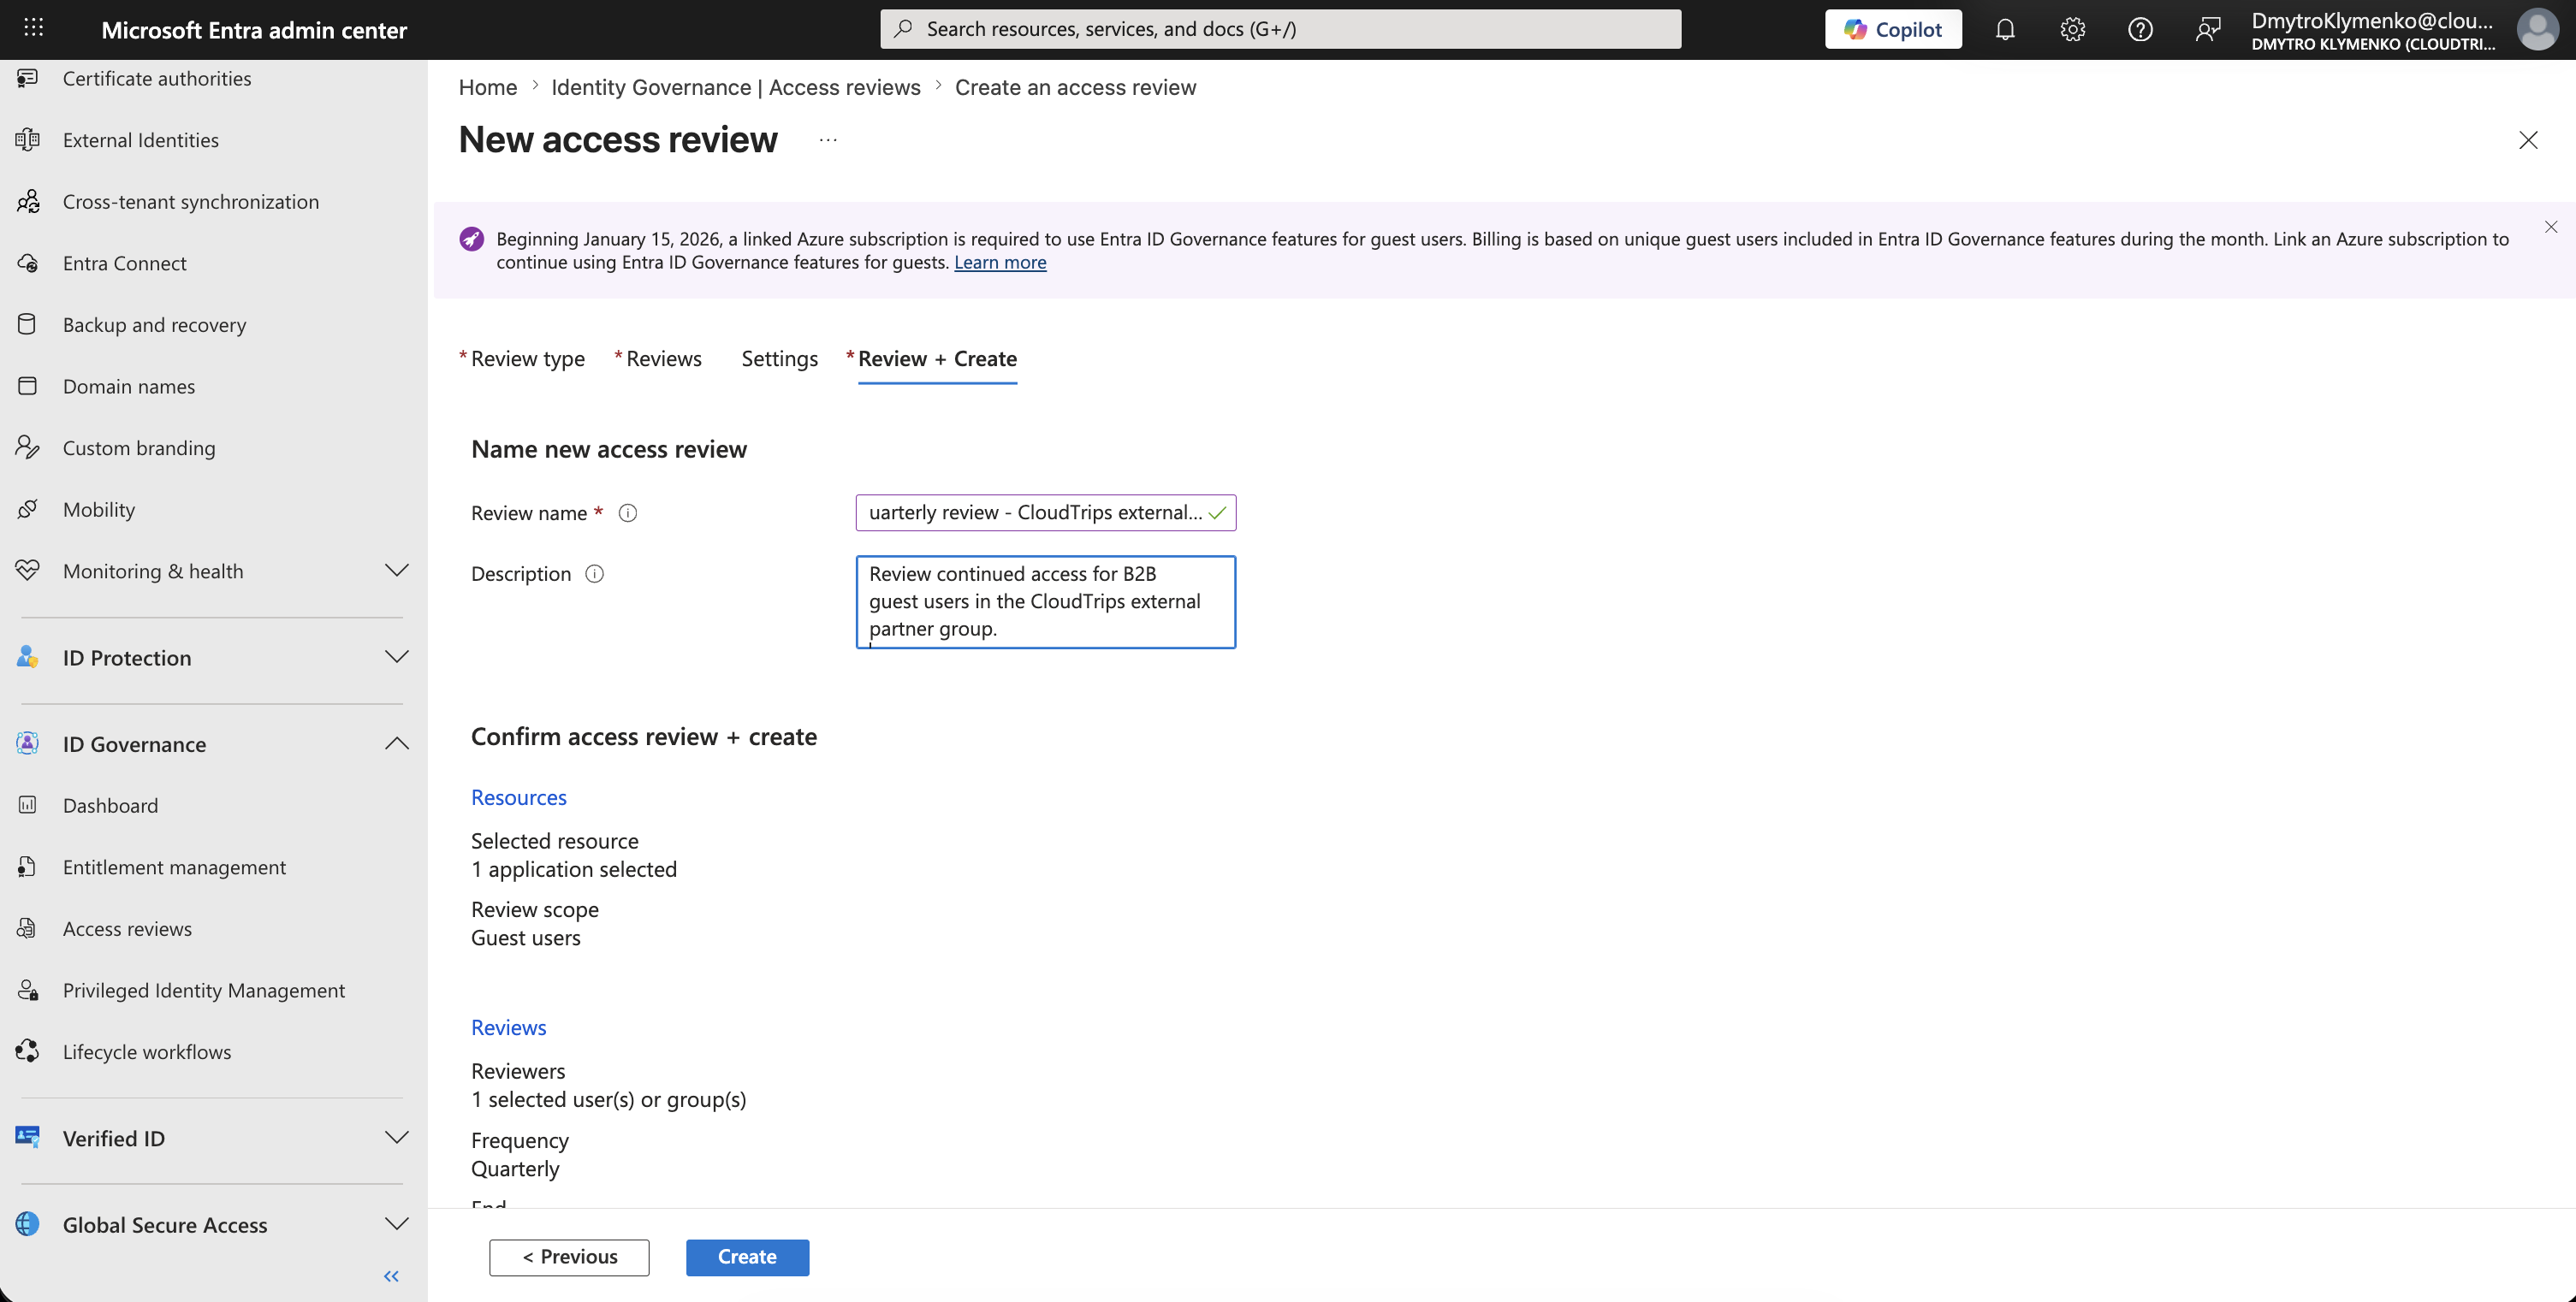This screenshot has height=1302, width=2576.
Task: Click Microsoft Entra admin center title
Action: [x=254, y=30]
